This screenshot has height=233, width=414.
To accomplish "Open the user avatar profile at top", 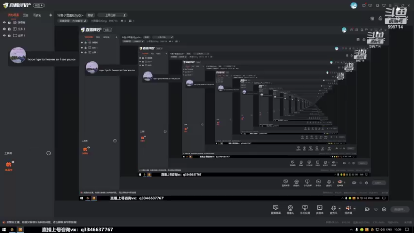I will (x=353, y=5).
